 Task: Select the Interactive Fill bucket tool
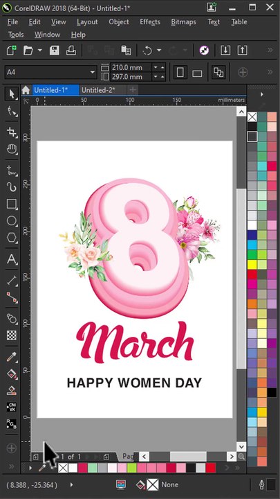tap(12, 374)
